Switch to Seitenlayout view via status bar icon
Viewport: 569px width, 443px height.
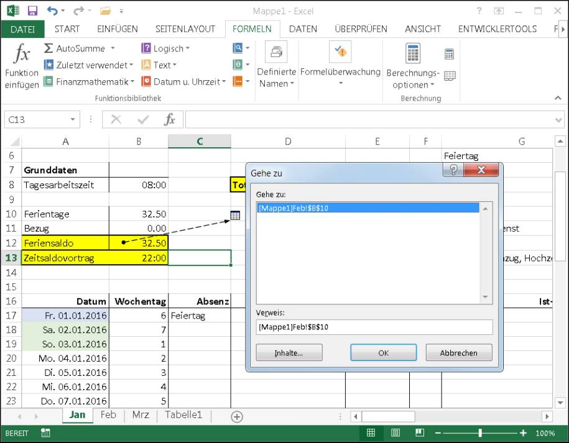[x=394, y=432]
